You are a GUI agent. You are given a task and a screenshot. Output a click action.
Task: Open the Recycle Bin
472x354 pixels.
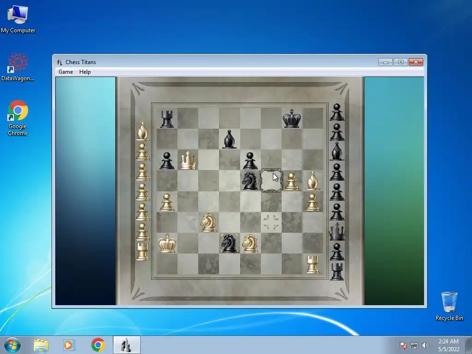click(449, 306)
